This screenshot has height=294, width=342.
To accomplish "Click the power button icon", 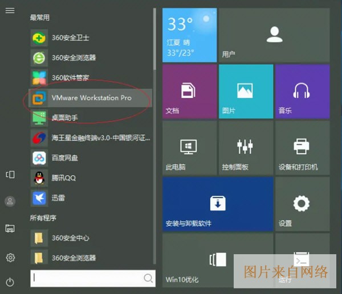I will pos(10,282).
